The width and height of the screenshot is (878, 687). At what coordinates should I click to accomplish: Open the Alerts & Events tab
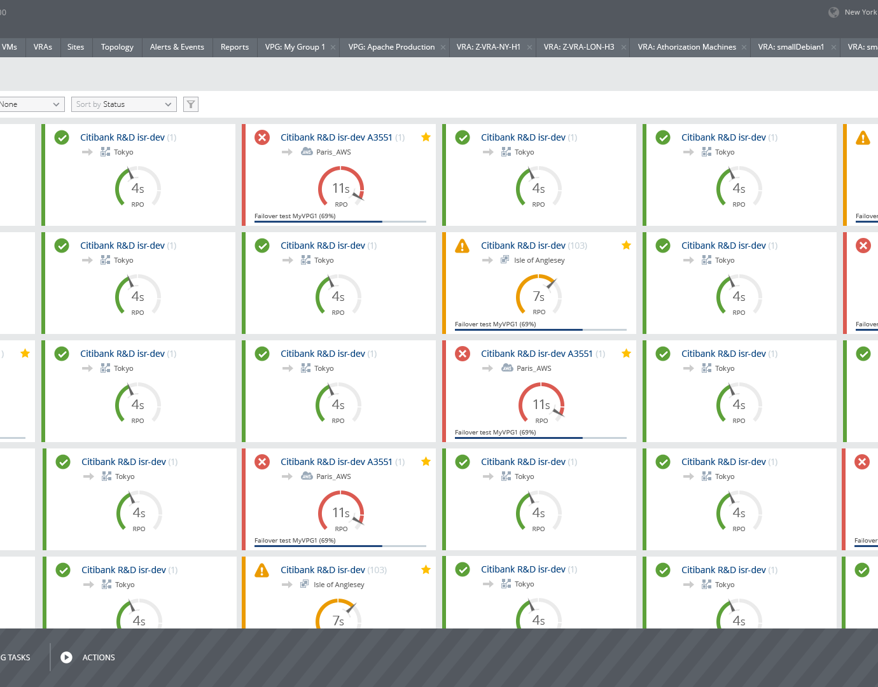177,47
